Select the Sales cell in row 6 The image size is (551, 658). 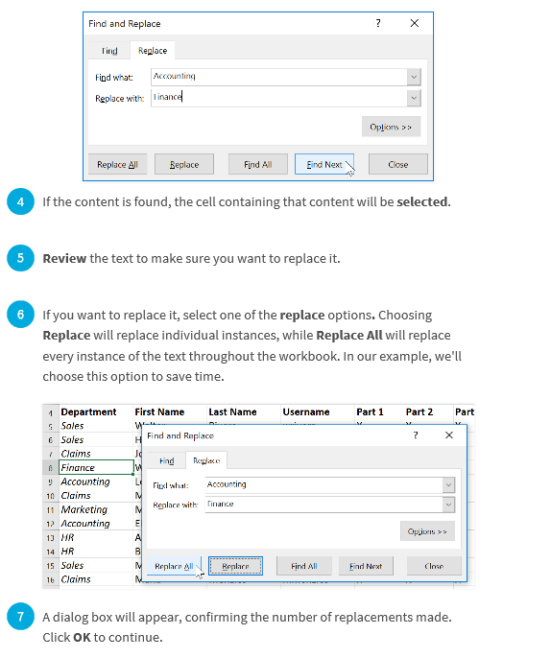tap(96, 439)
